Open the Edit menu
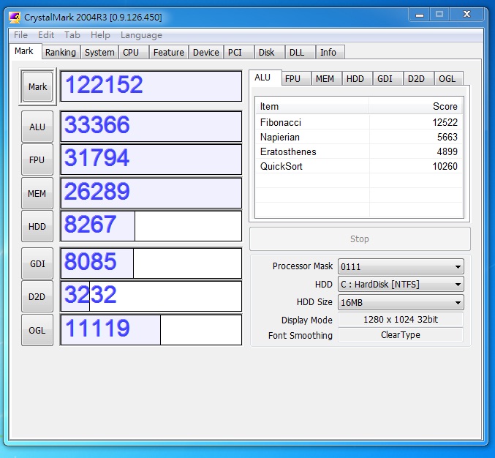This screenshot has height=458, width=495. click(x=46, y=35)
